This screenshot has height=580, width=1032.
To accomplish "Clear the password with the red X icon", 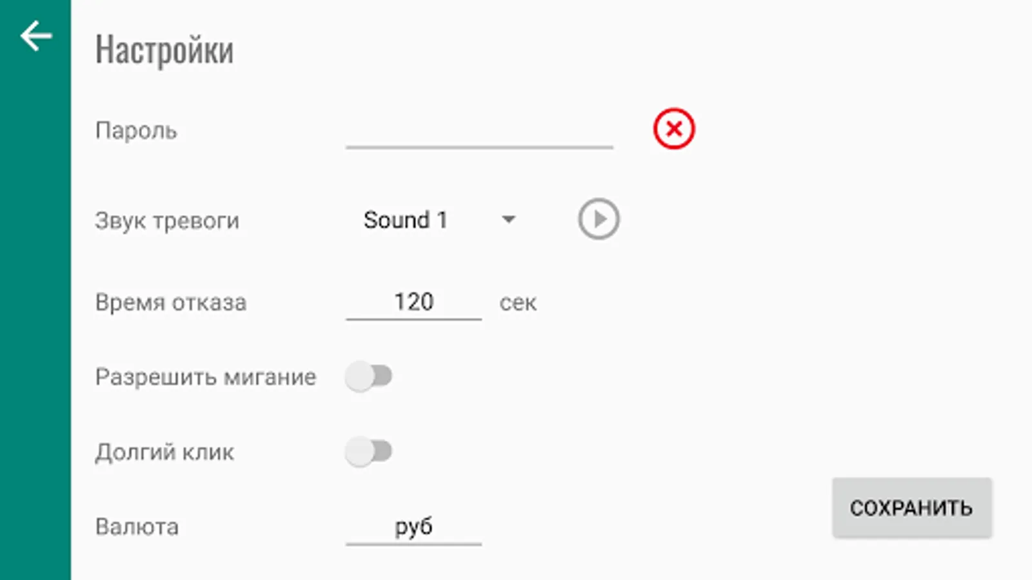I will click(x=673, y=129).
